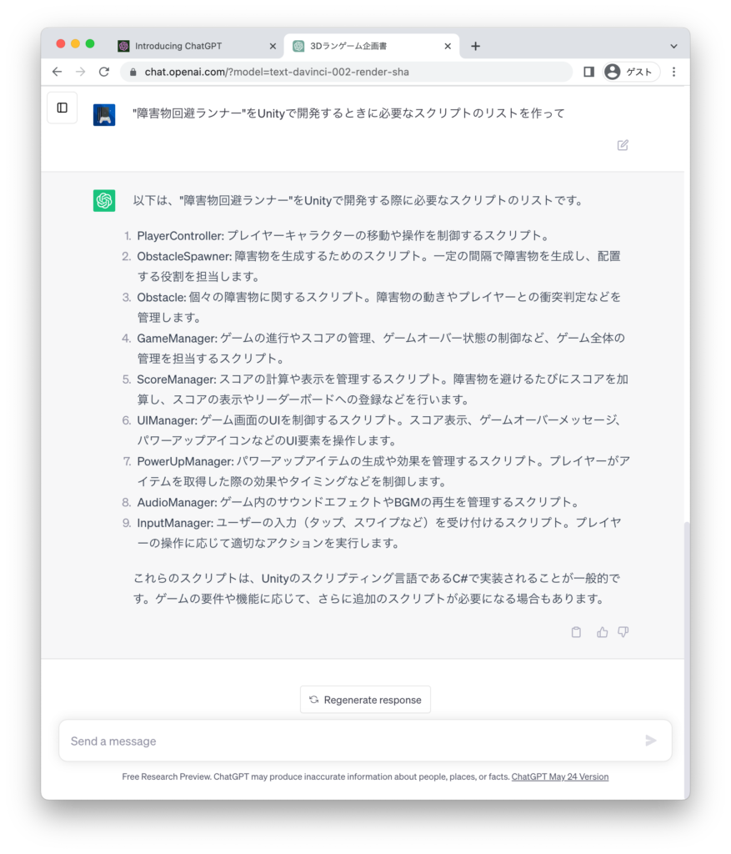
Task: Reload the current page
Action: tap(104, 72)
